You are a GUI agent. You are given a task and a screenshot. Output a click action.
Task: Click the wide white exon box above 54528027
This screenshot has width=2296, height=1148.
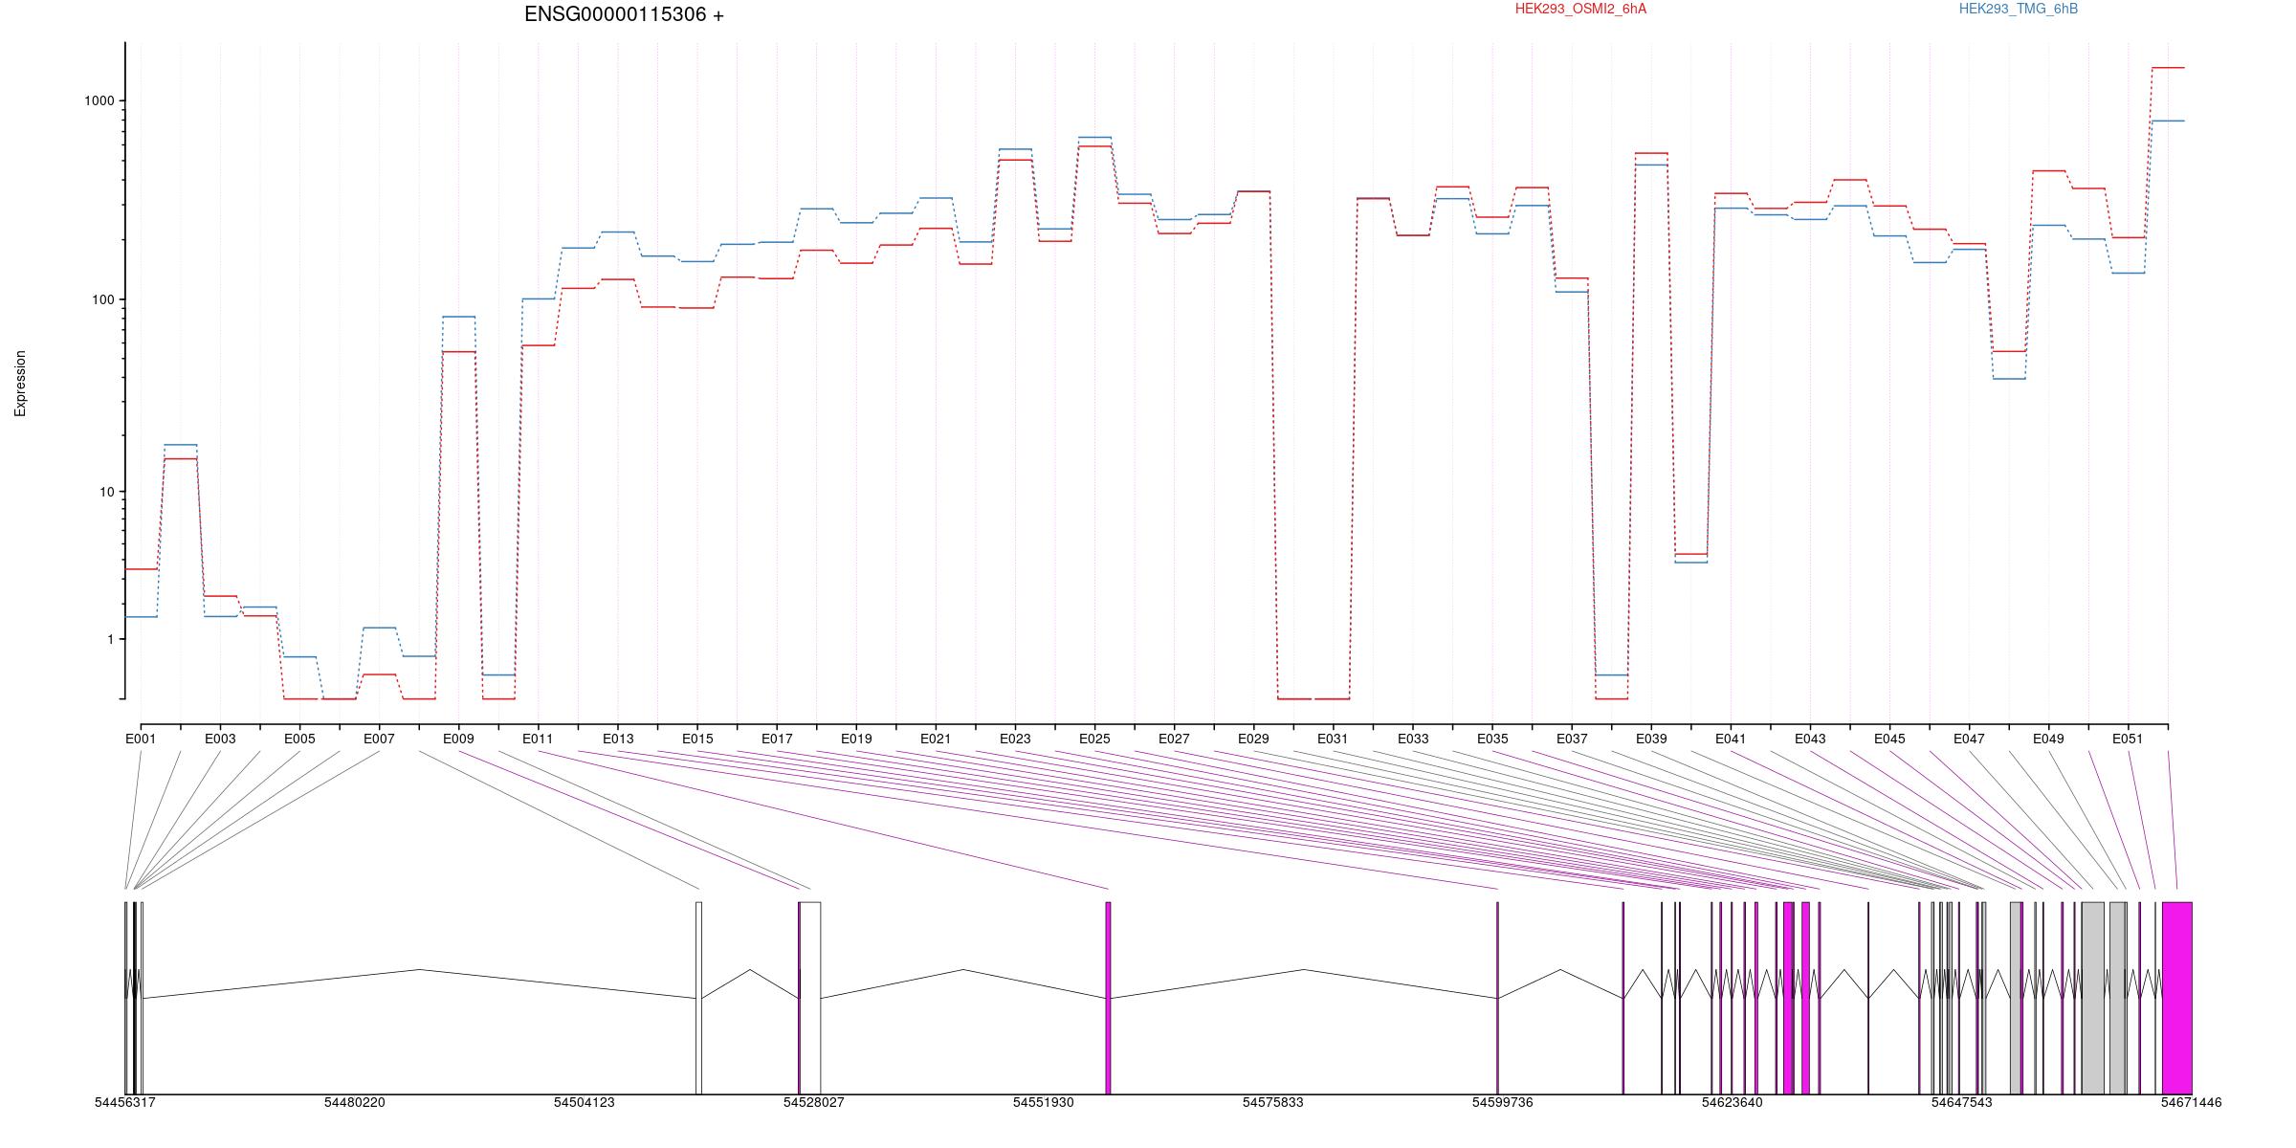click(x=810, y=998)
